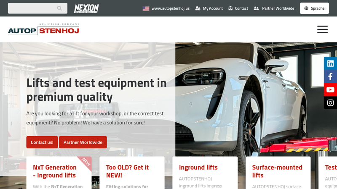Open the Facebook social icon
Image resolution: width=337 pixels, height=189 pixels.
(x=330, y=76)
